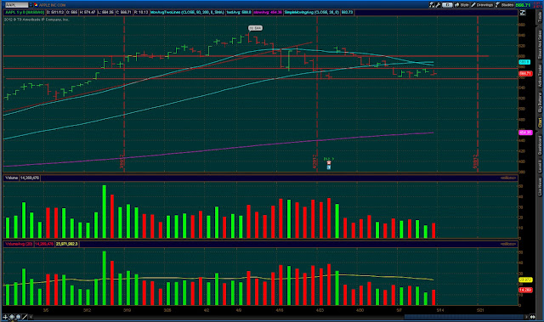Screen dimensions: 544x322
Task: Click the colored icon before APPLE INC COM
Action: click(36, 5)
